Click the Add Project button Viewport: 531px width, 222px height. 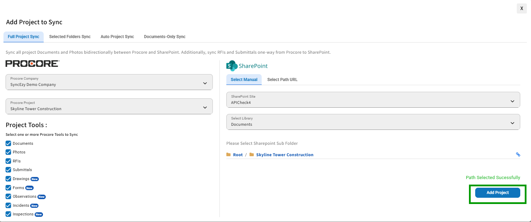[497, 193]
